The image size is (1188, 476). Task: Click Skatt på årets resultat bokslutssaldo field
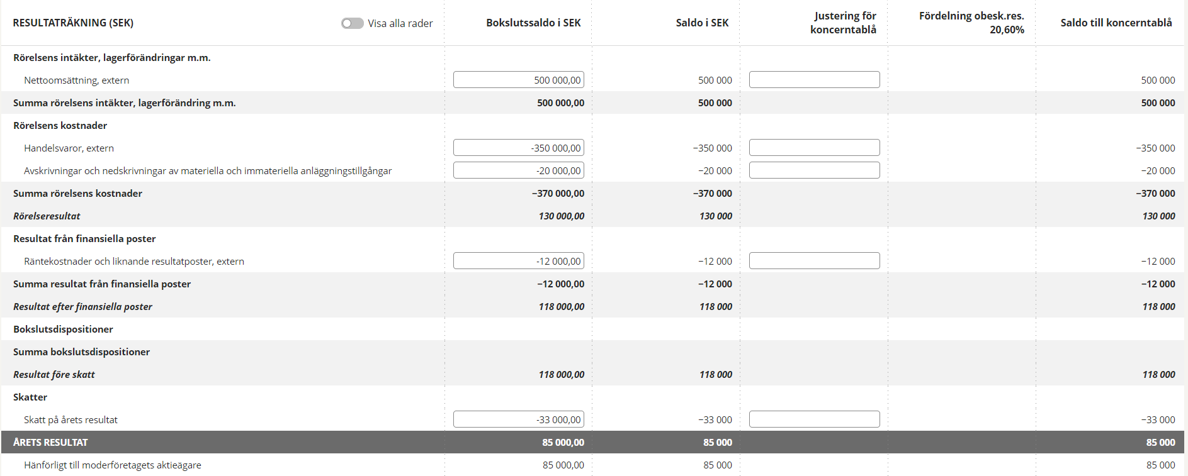tap(518, 419)
